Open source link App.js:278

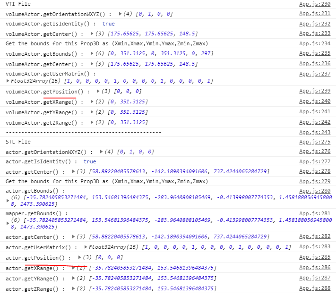pyautogui.click(x=315, y=171)
